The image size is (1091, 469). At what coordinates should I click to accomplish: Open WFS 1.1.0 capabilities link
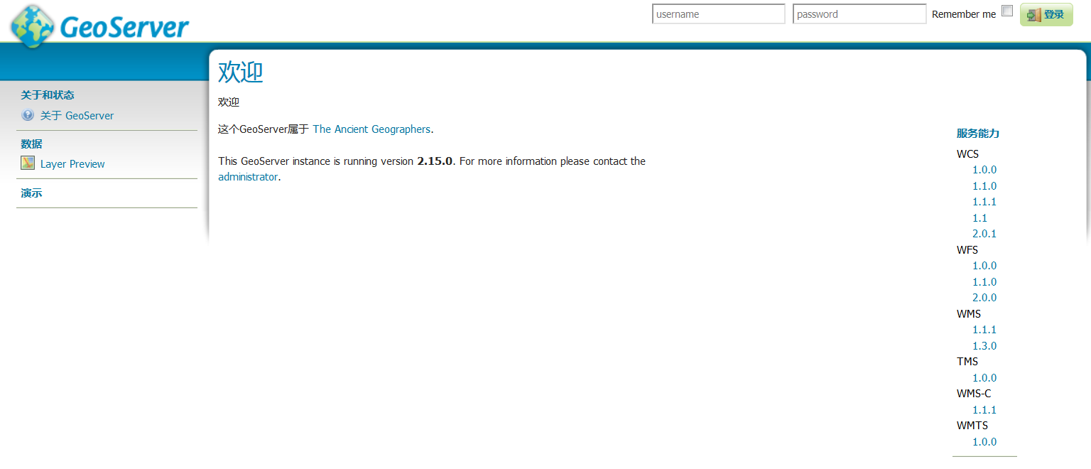(x=984, y=282)
